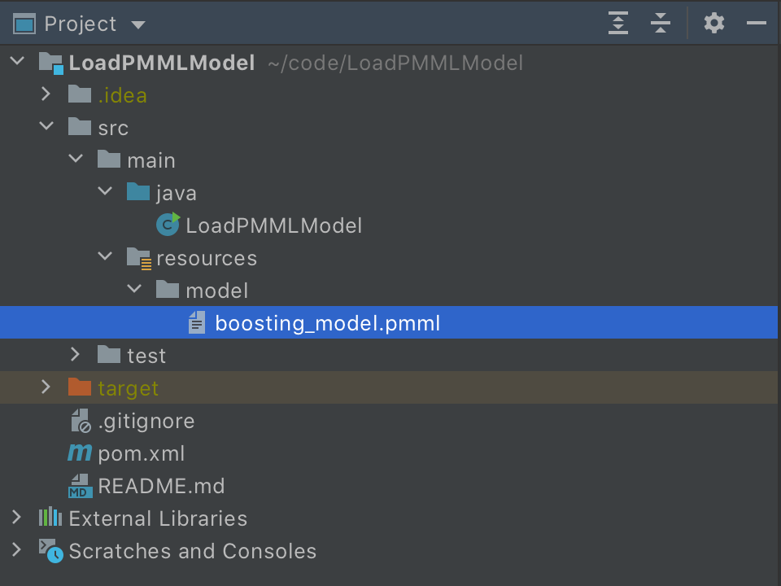Click the README.md markdown file icon
Image resolution: width=781 pixels, height=586 pixels.
(80, 486)
